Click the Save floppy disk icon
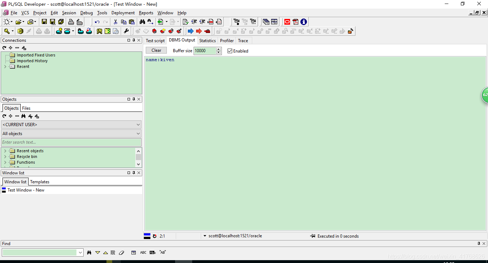Screen dimensions: 488x263 point(44,22)
